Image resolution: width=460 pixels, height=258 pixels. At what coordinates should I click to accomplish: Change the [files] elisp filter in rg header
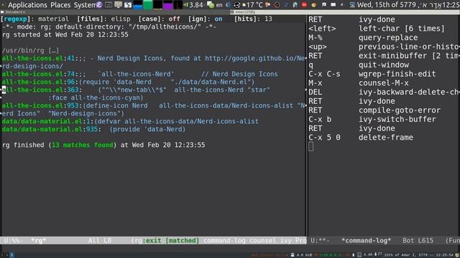pos(103,19)
